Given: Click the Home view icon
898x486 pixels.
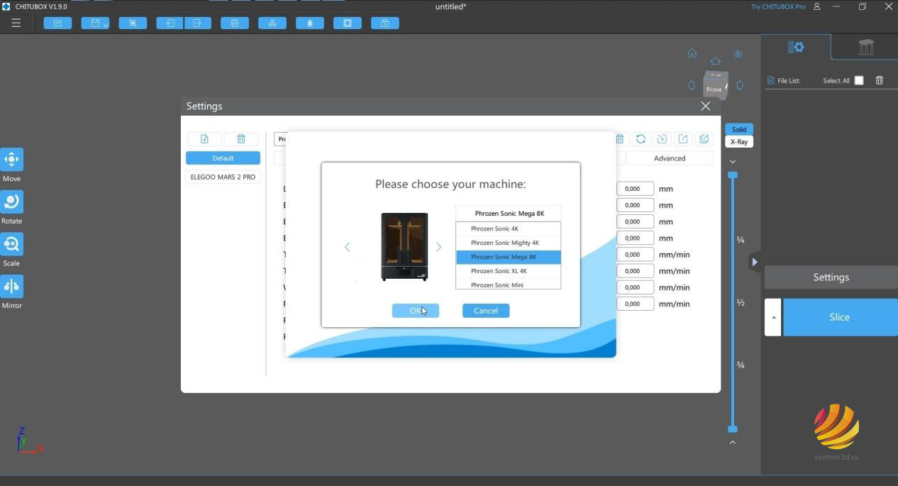Looking at the screenshot, I should (x=692, y=53).
